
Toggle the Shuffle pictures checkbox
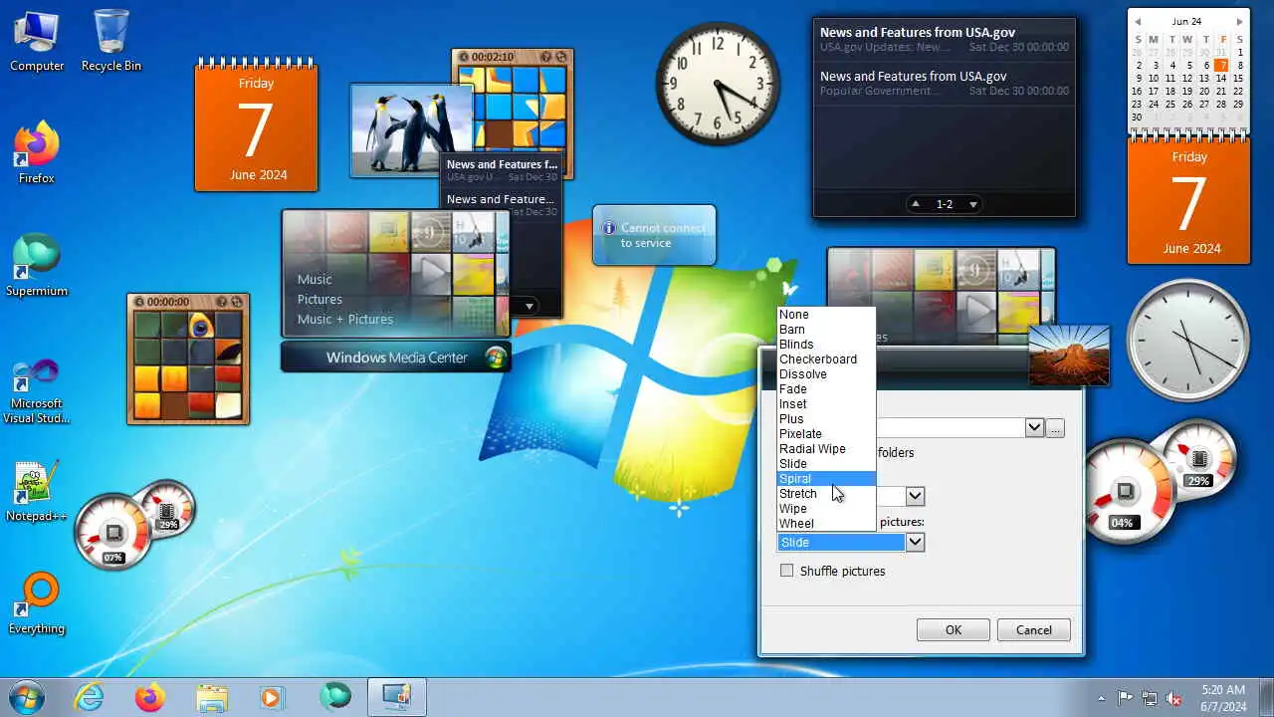787,571
